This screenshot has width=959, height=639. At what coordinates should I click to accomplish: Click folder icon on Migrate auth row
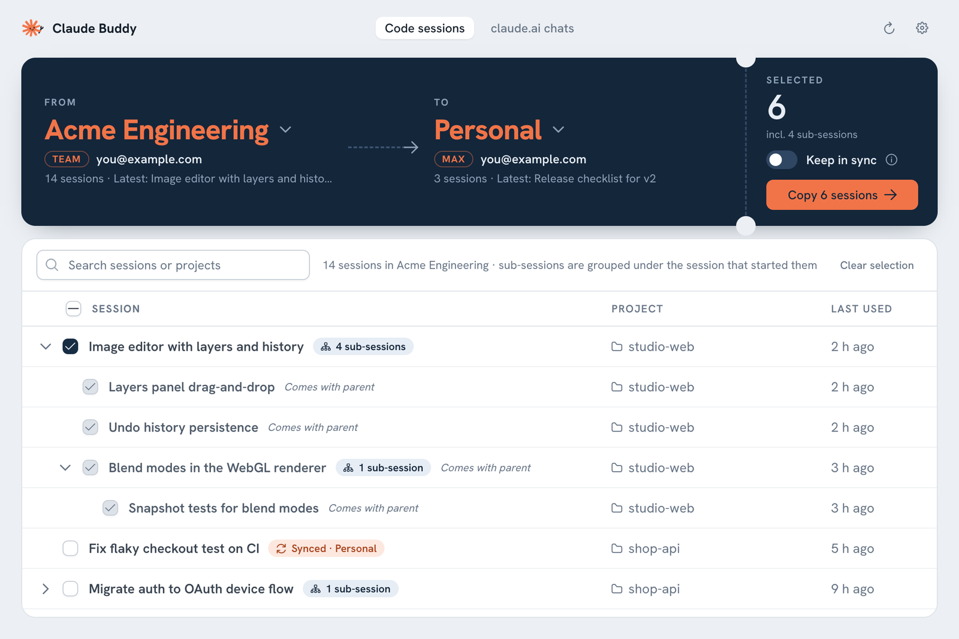tap(617, 589)
